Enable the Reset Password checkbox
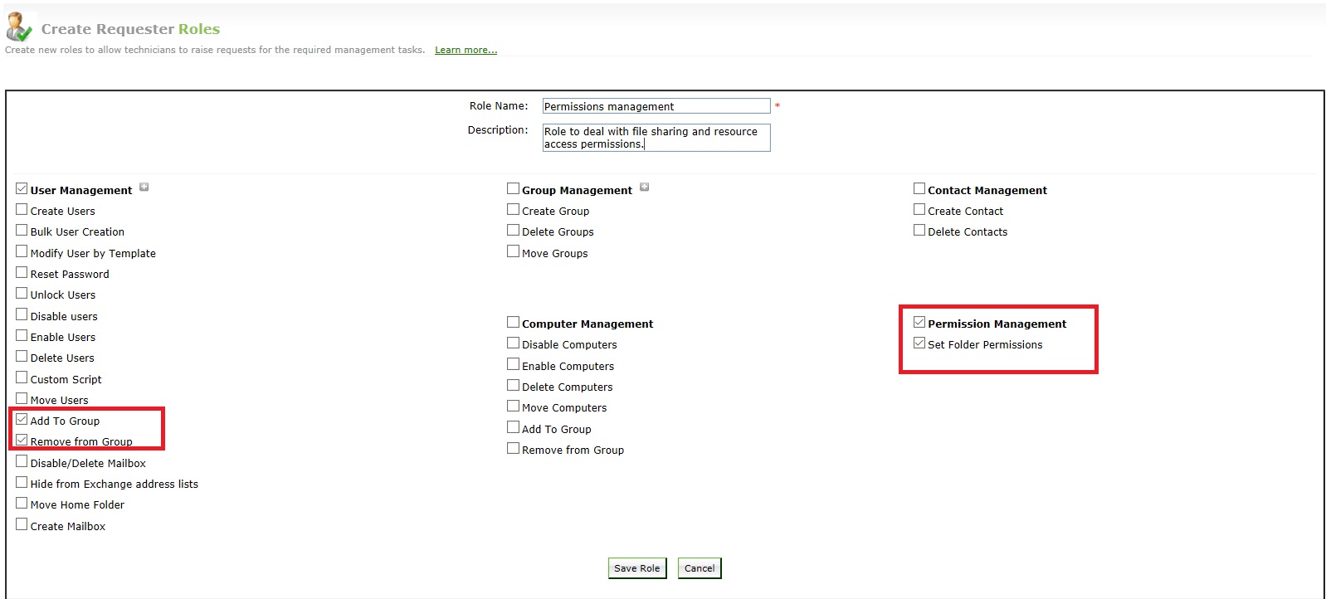 click(22, 273)
